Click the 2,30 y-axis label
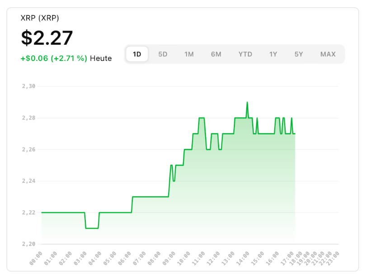Image resolution: width=366 pixels, height=278 pixels. pos(29,86)
